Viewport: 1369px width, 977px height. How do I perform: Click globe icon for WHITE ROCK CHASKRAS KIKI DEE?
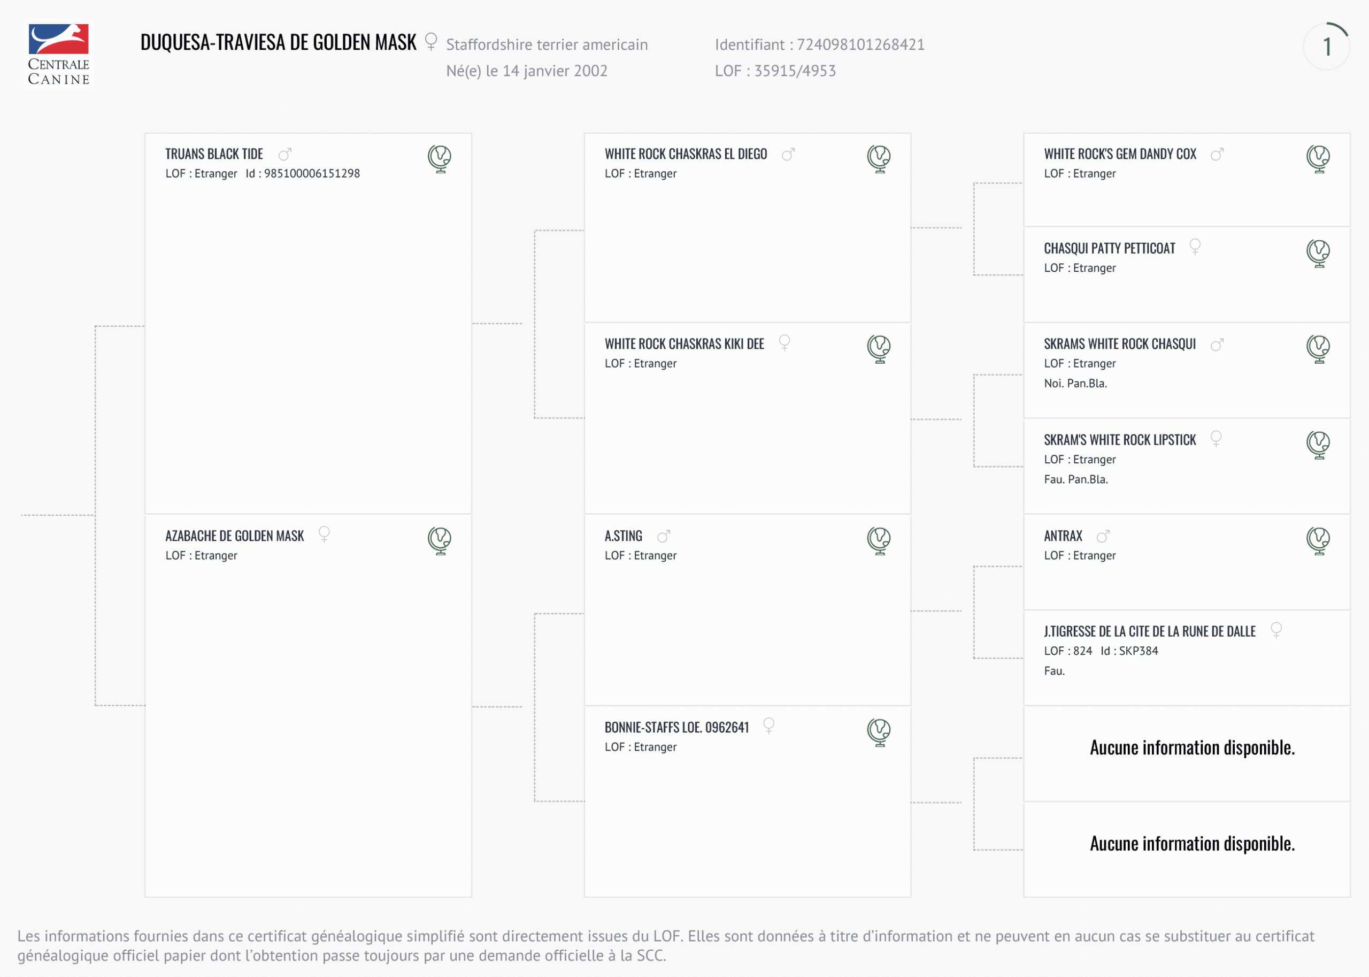tap(879, 349)
